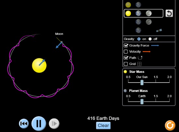Screen dimensions: 179x132
Task: Reset everything with the orange reload button
Action: tap(170, 125)
